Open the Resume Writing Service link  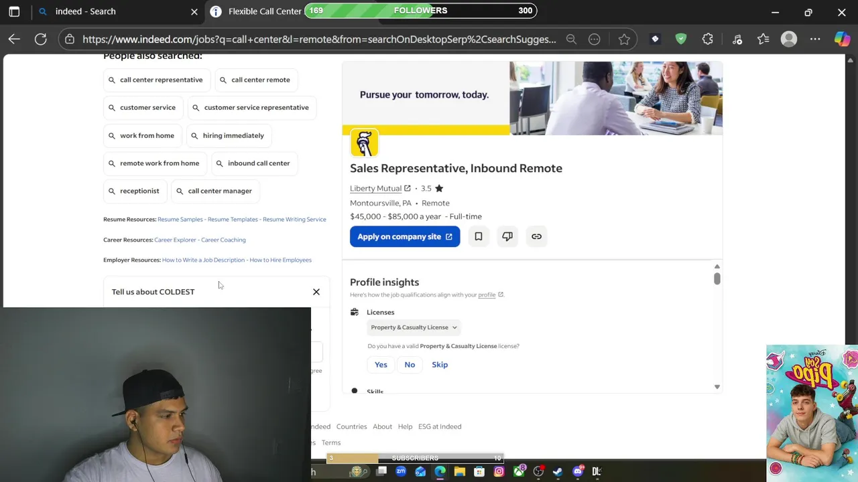294,220
